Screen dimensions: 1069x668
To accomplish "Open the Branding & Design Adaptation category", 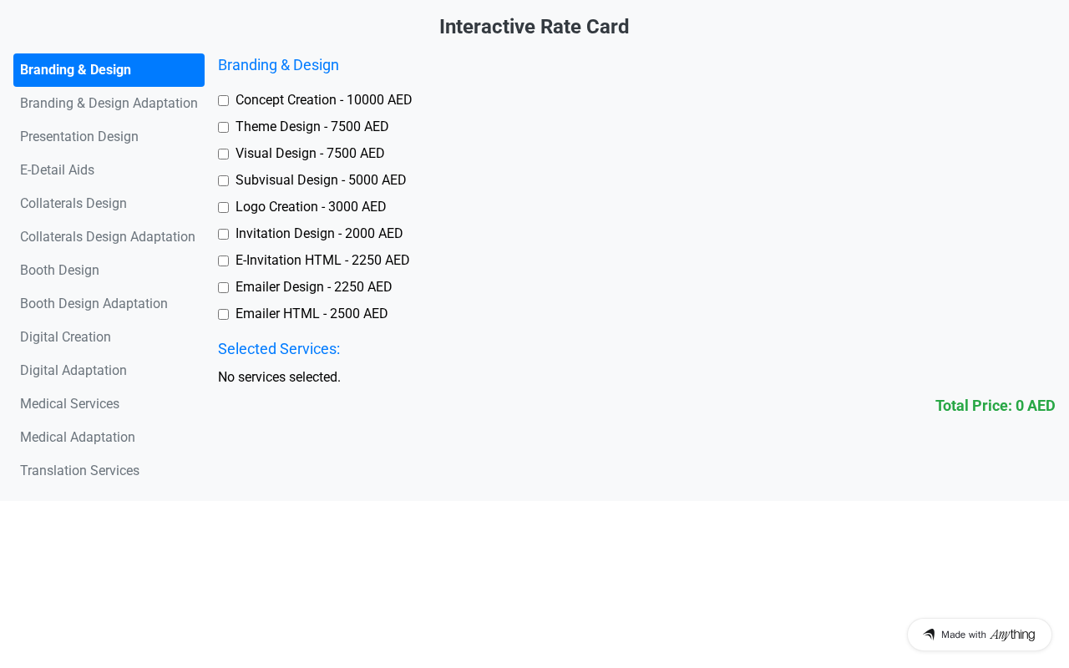I will 109,104.
